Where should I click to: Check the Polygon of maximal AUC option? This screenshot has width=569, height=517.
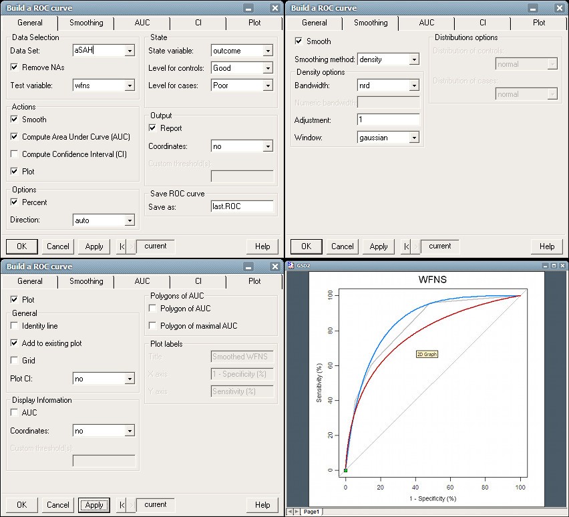(153, 326)
